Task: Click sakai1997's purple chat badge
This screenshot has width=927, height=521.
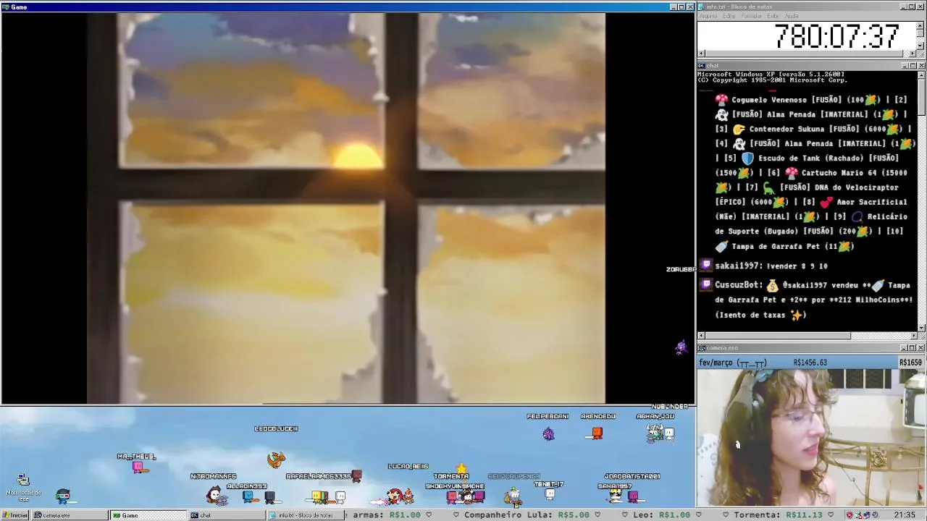Action: 707,266
